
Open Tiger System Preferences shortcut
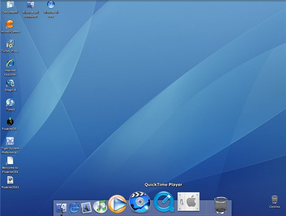coord(10,141)
